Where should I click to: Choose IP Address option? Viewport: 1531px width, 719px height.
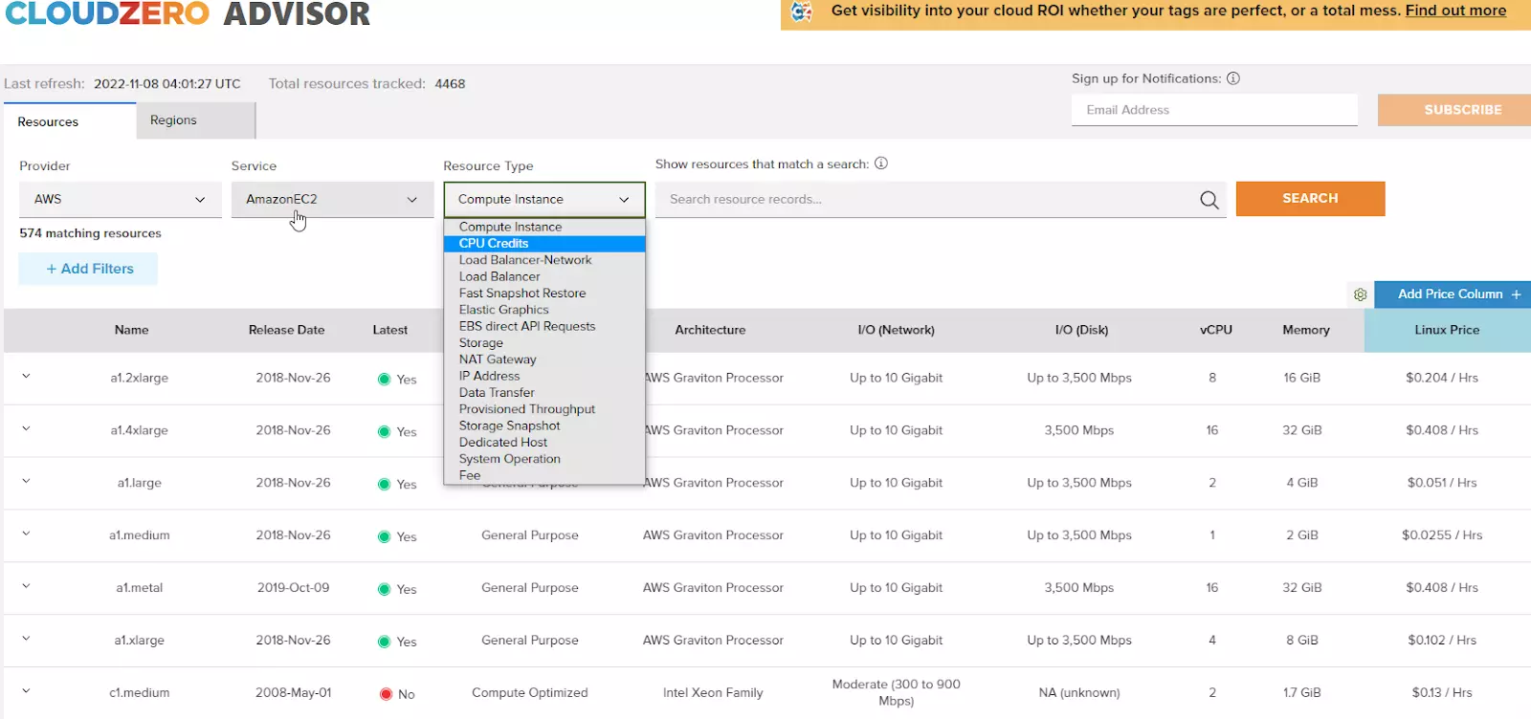544,376
